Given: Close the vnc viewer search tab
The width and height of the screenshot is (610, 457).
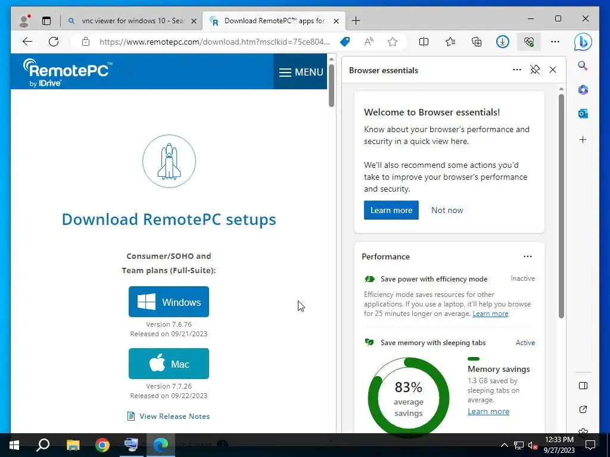Looking at the screenshot, I should click(x=194, y=21).
